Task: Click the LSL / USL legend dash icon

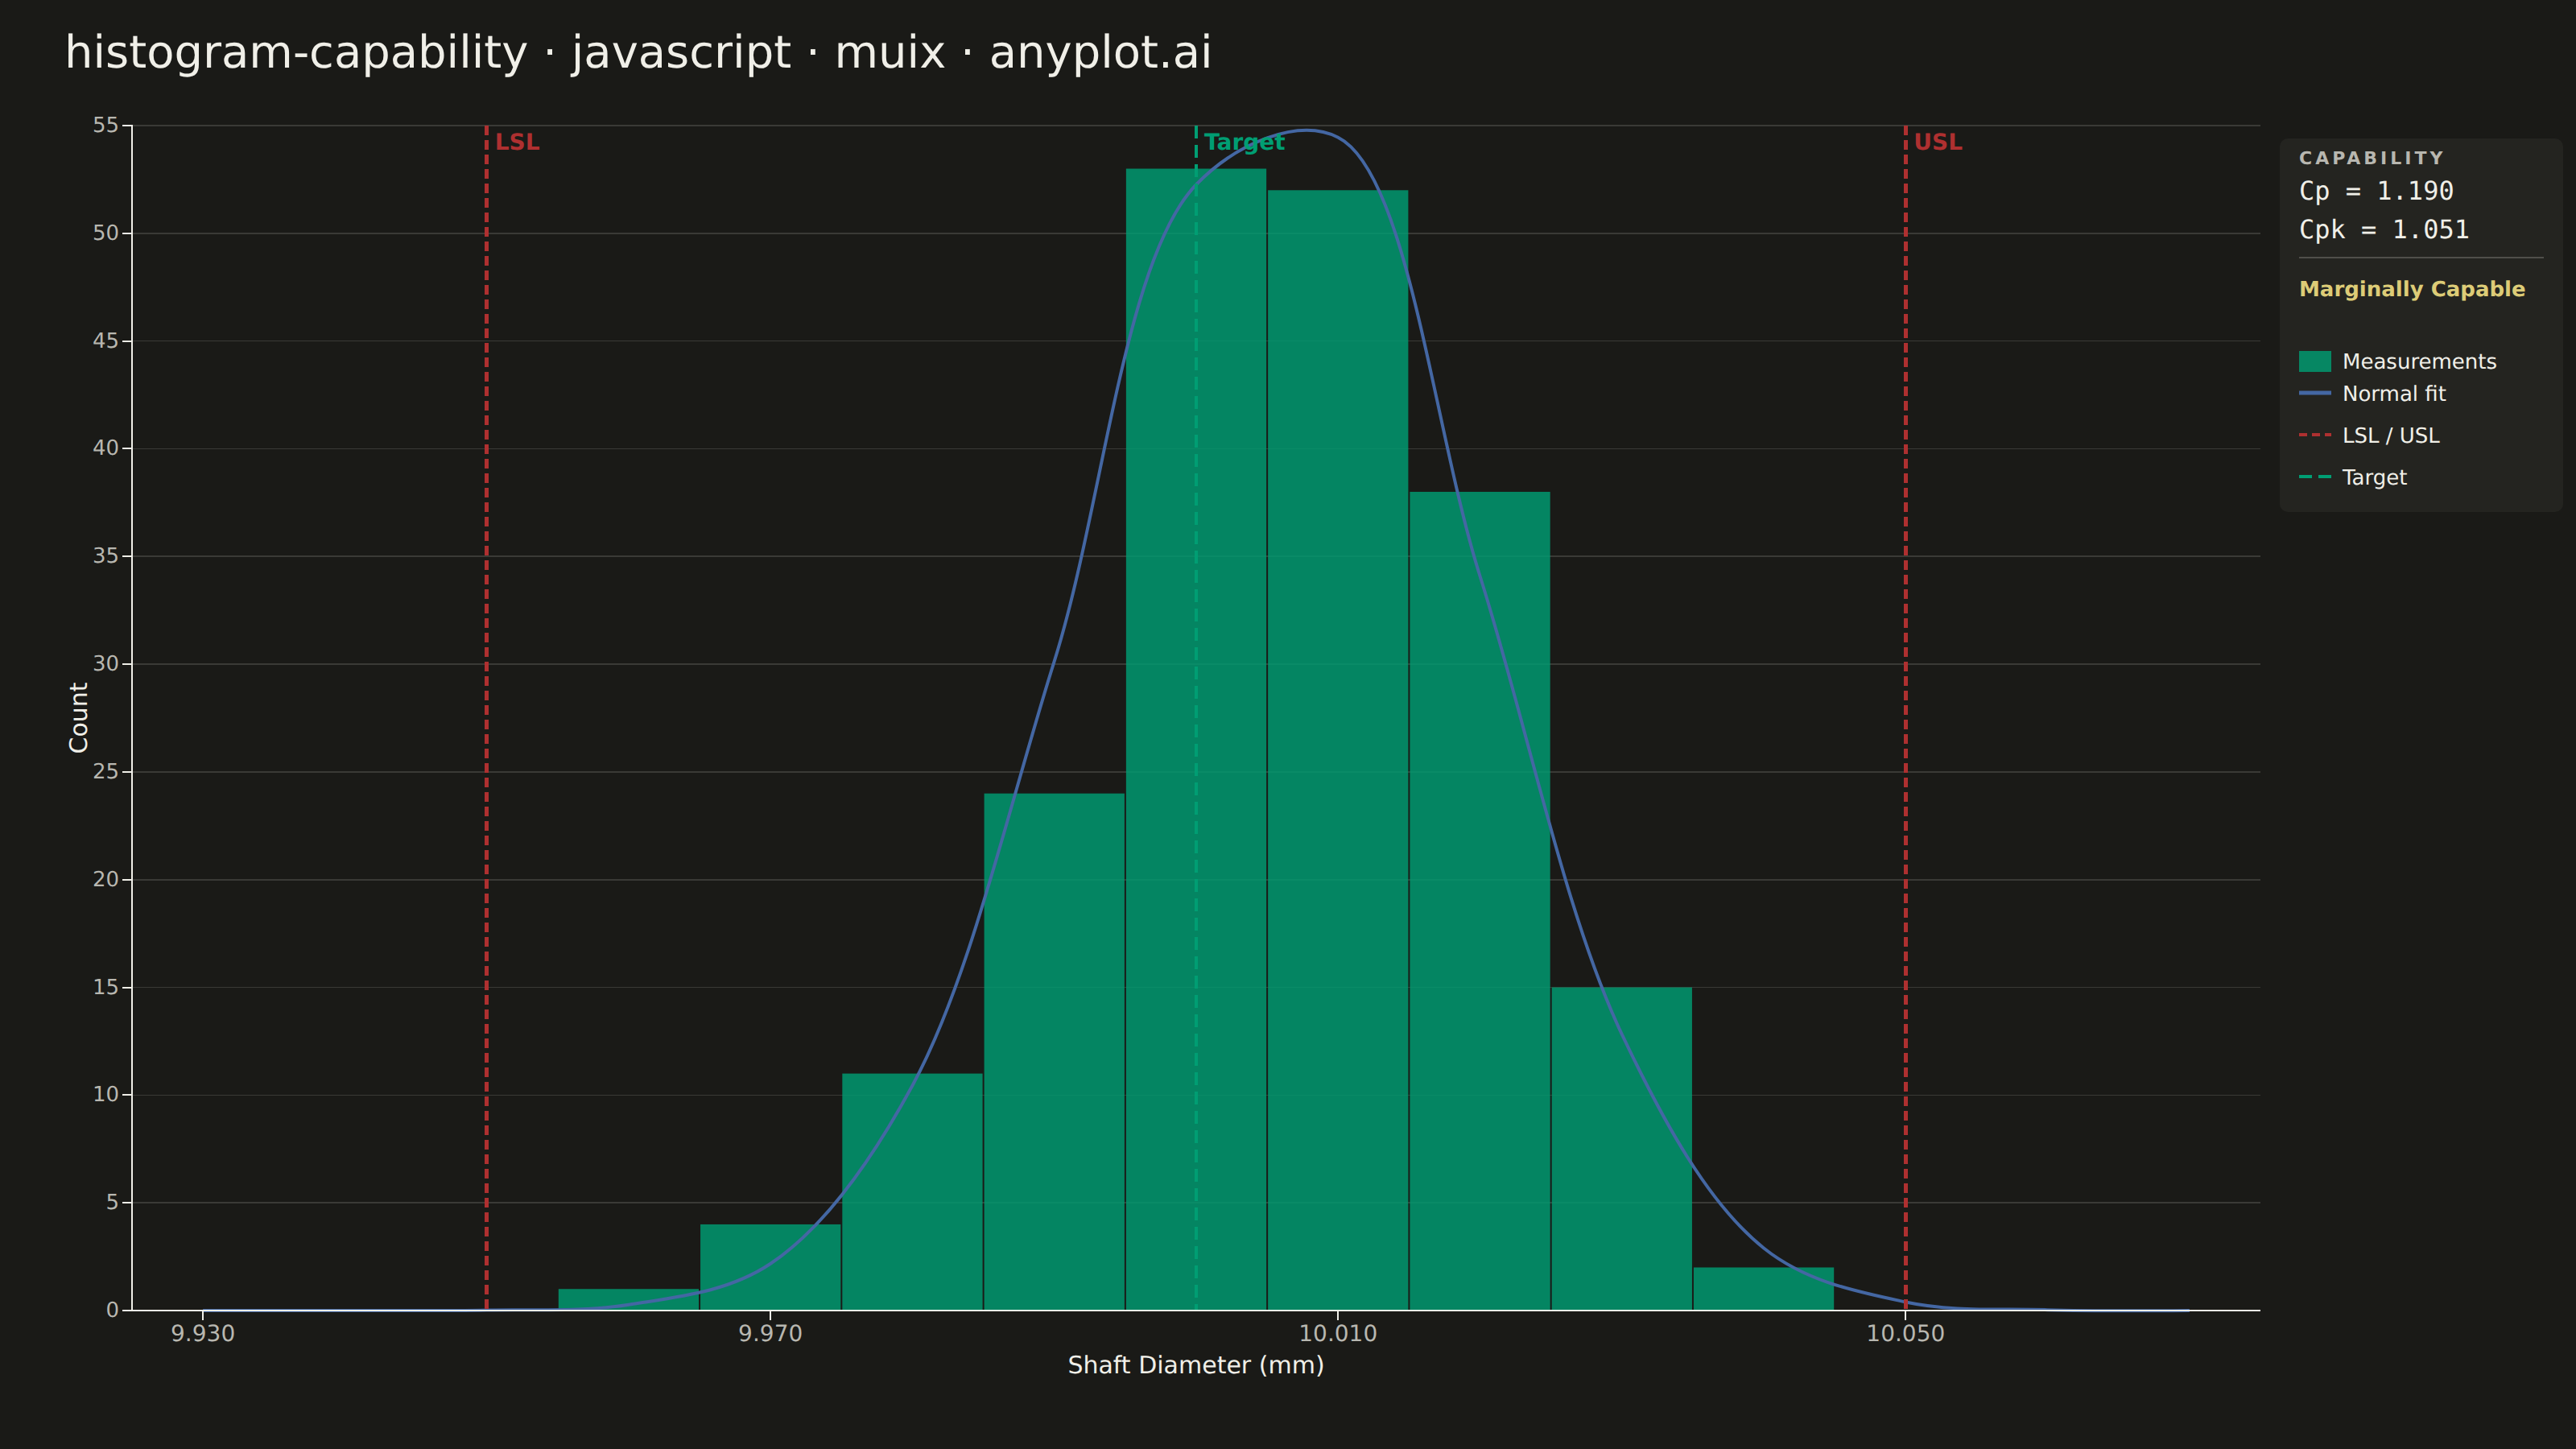Action: point(2314,435)
